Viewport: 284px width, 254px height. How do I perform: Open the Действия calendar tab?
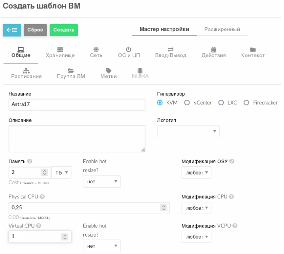point(214,53)
